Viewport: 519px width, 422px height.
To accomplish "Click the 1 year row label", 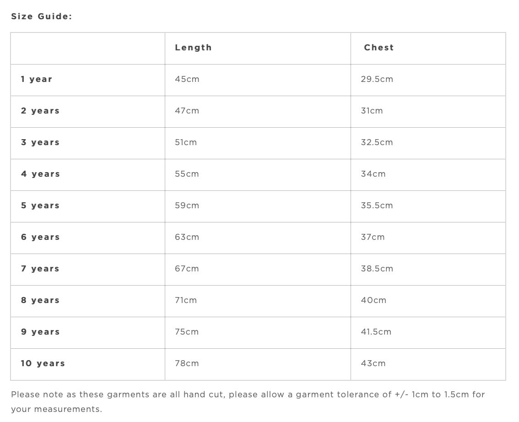I will pos(37,79).
